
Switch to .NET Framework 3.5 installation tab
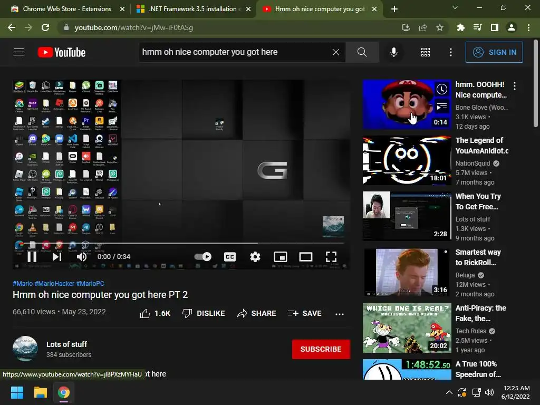[192, 9]
